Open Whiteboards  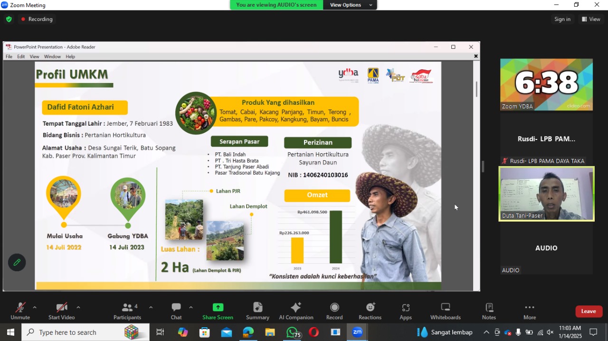pos(445,308)
